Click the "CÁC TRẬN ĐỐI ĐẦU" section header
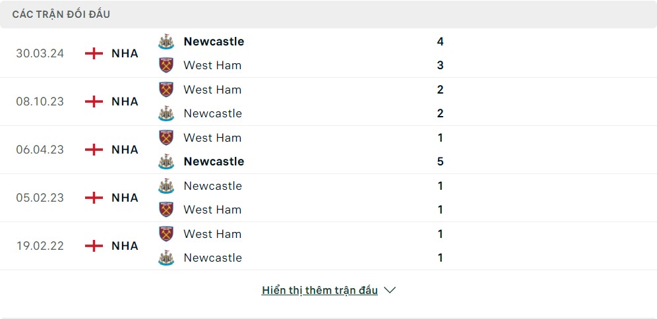This screenshot has height=319, width=657. point(61,14)
